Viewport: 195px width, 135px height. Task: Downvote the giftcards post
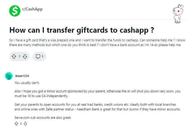(x=25, y=57)
